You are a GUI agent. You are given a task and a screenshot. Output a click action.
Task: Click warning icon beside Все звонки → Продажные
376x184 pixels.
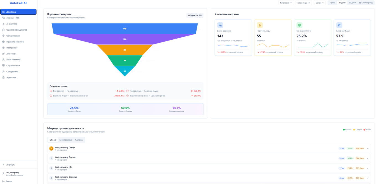[51, 91]
